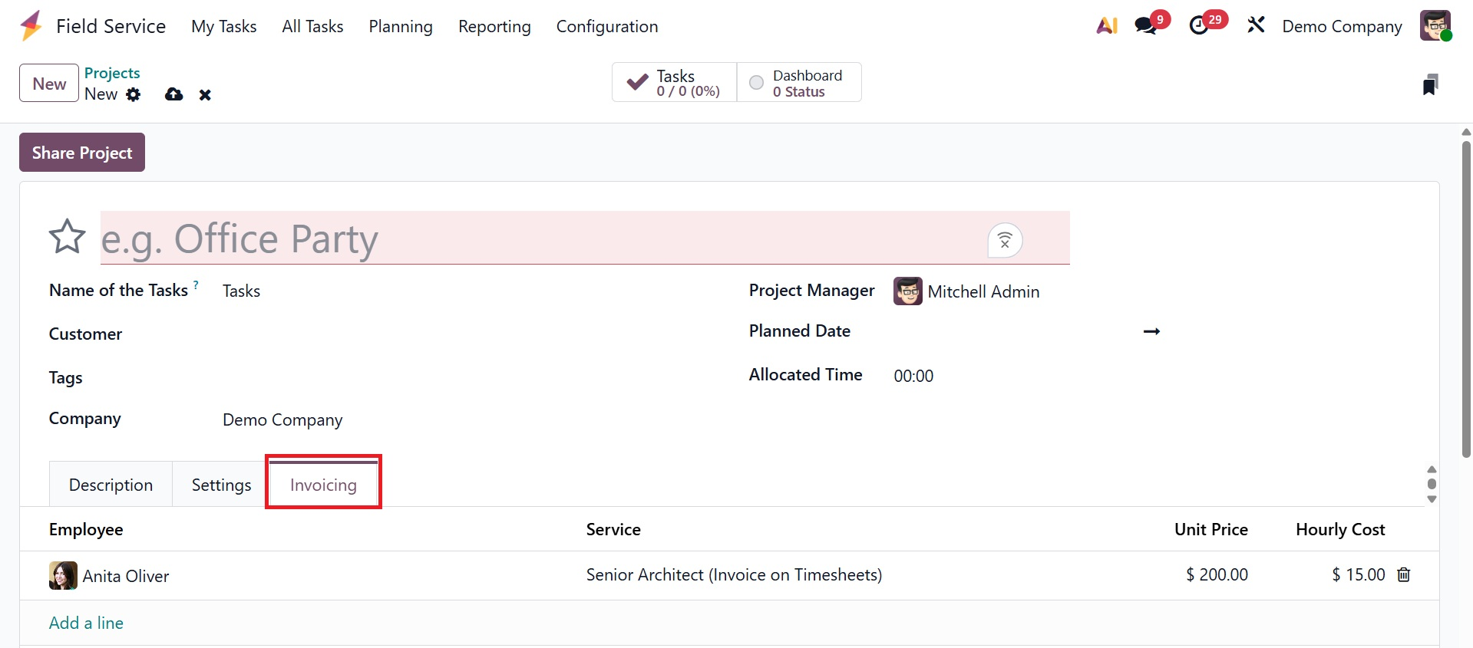Switch to the Settings tab
1473x648 pixels.
coord(221,485)
